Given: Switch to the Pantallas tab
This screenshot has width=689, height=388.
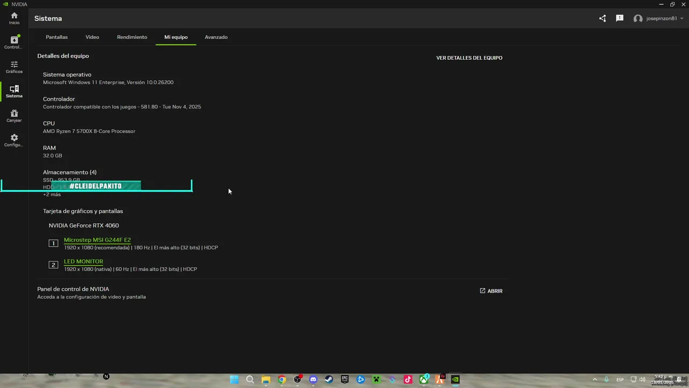Looking at the screenshot, I should pos(57,37).
